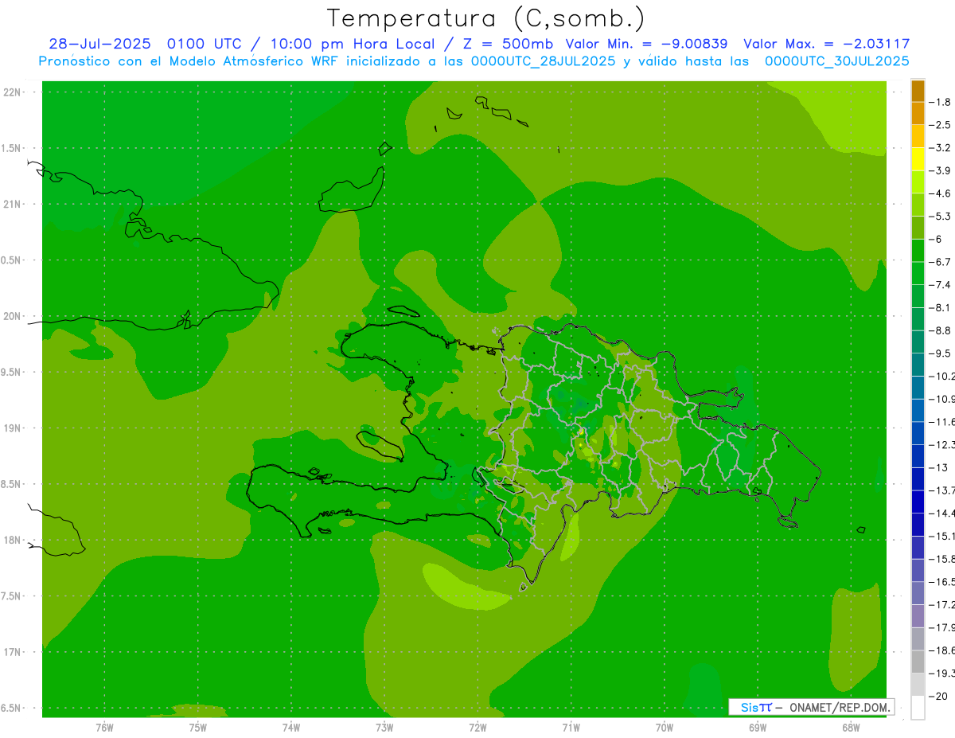Click the initialization time '0000UTC_28JUL2025'
This screenshot has width=955, height=738.
[x=542, y=61]
